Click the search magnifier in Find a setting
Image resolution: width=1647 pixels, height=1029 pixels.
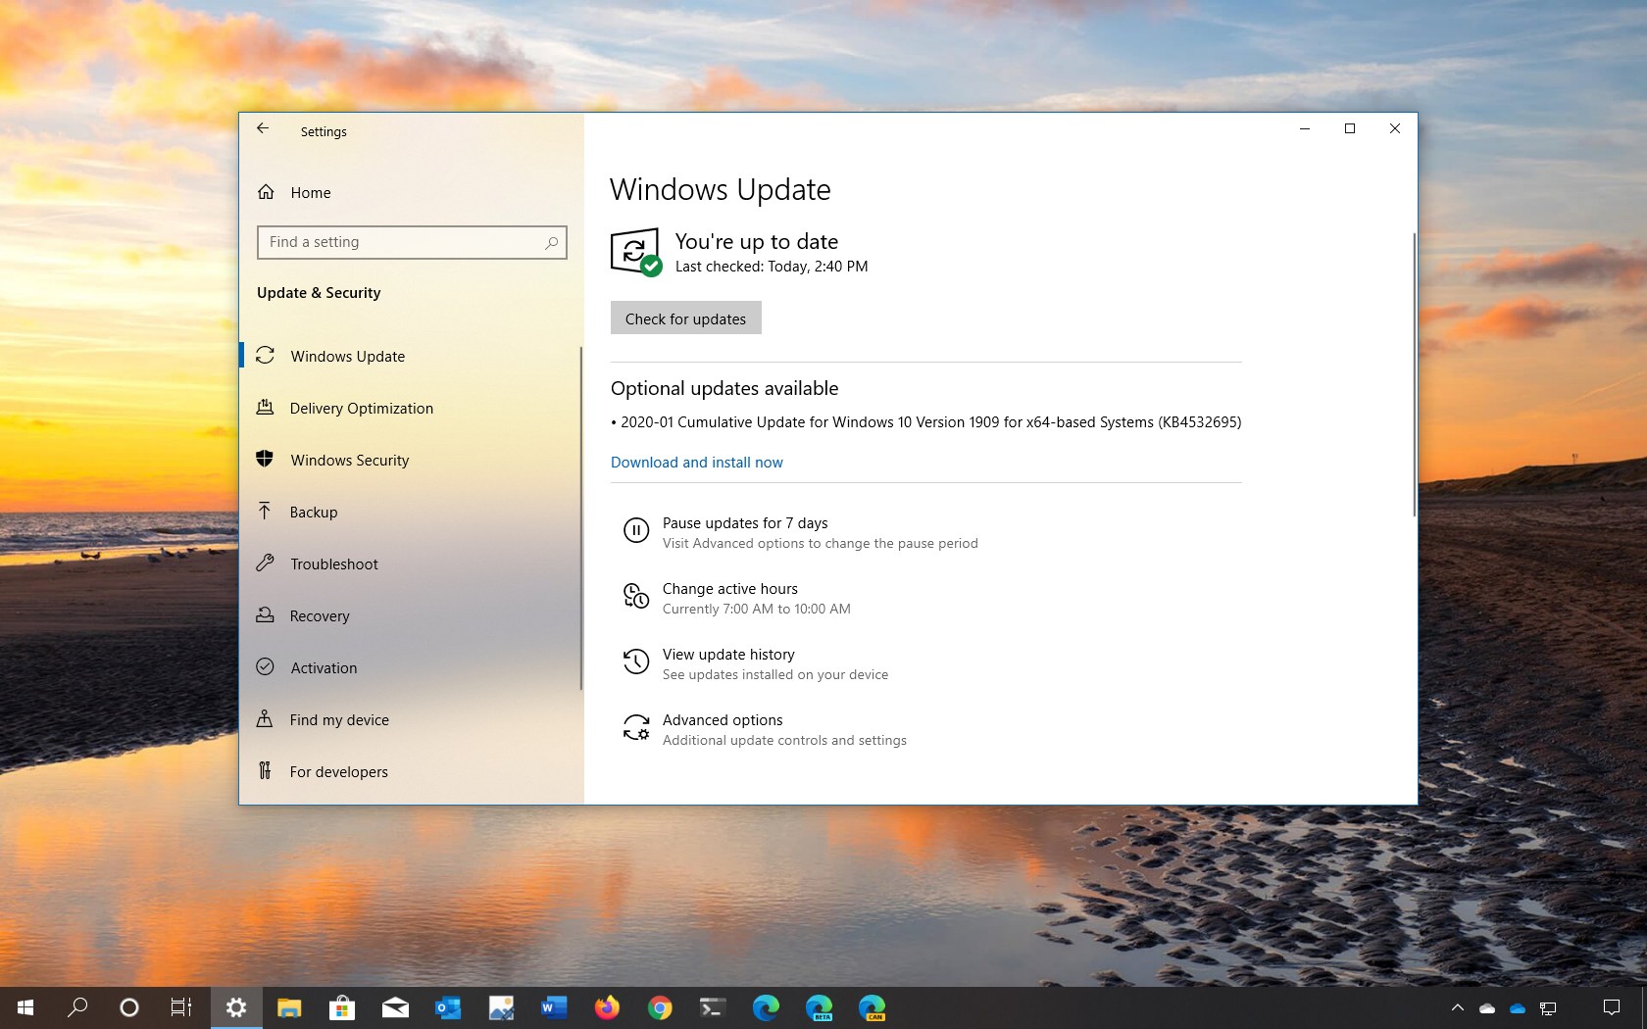552,242
